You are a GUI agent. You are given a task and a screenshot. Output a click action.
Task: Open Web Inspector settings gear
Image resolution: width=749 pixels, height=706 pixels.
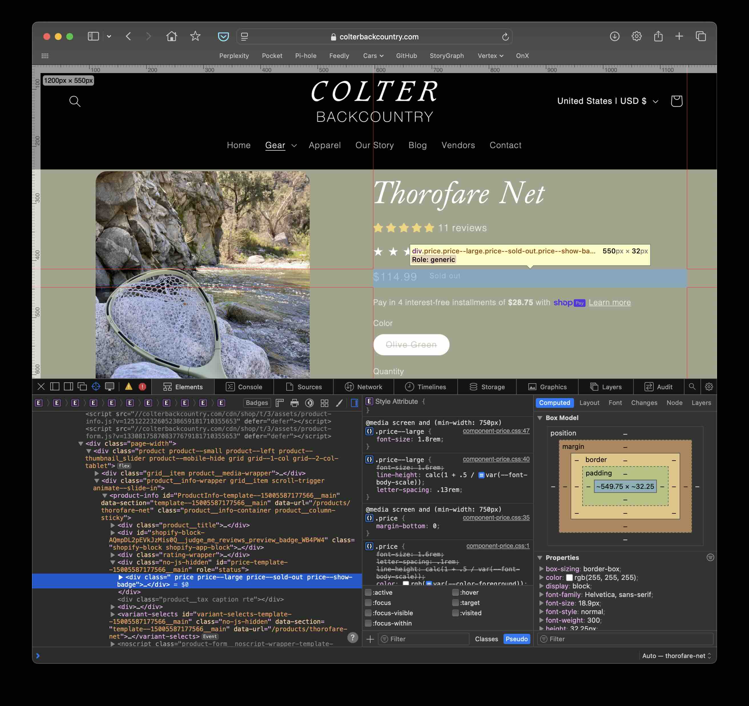click(709, 386)
